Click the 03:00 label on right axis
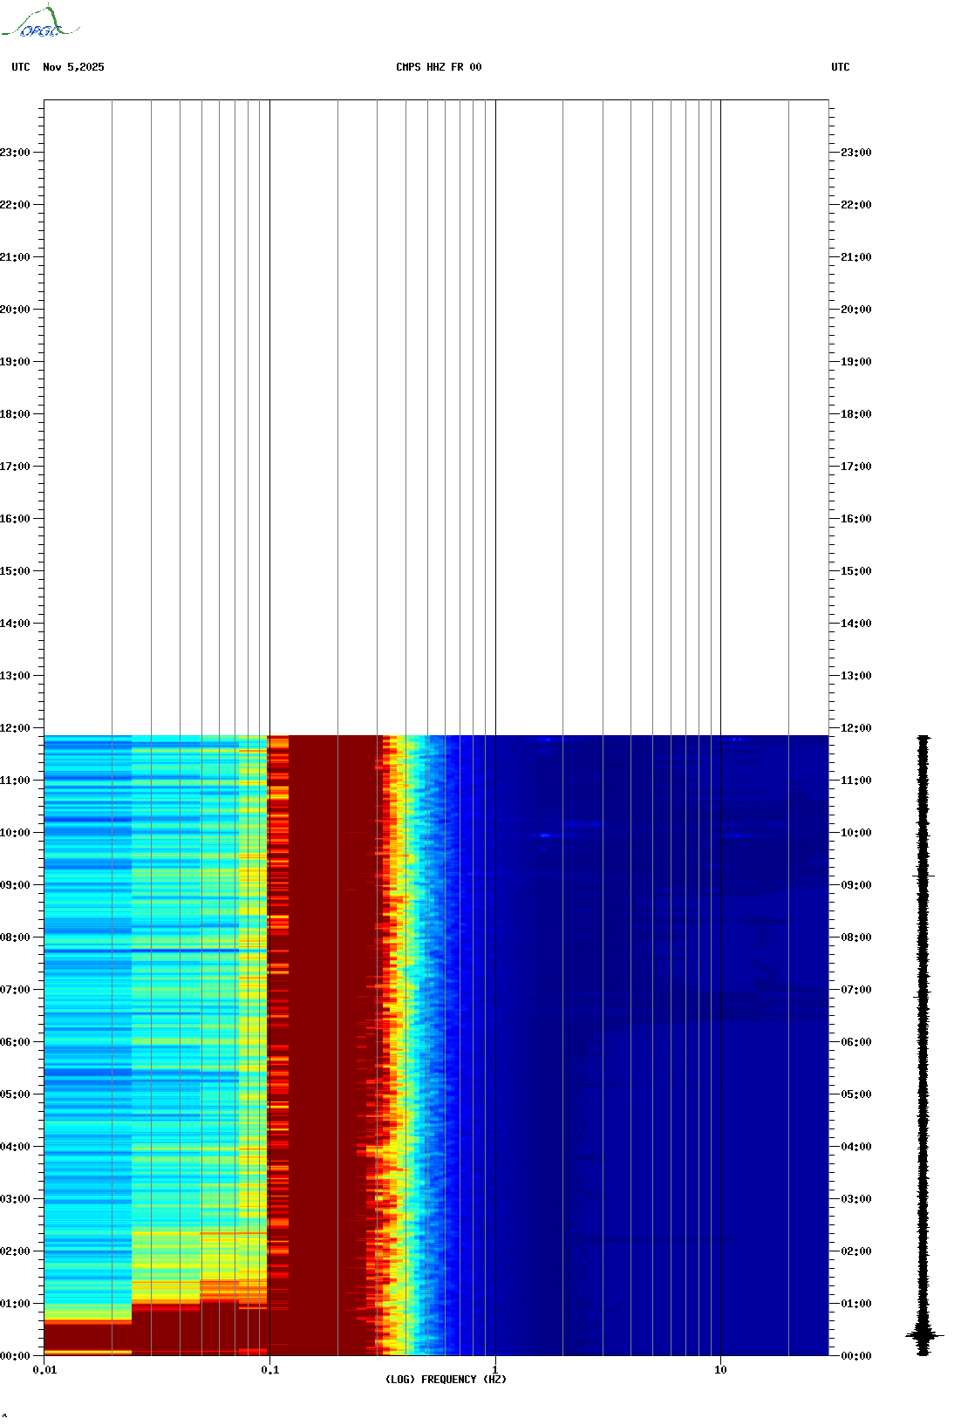This screenshot has width=961, height=1425. coord(856,1199)
